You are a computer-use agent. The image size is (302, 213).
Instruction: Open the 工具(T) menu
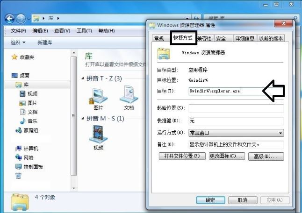click(84, 31)
